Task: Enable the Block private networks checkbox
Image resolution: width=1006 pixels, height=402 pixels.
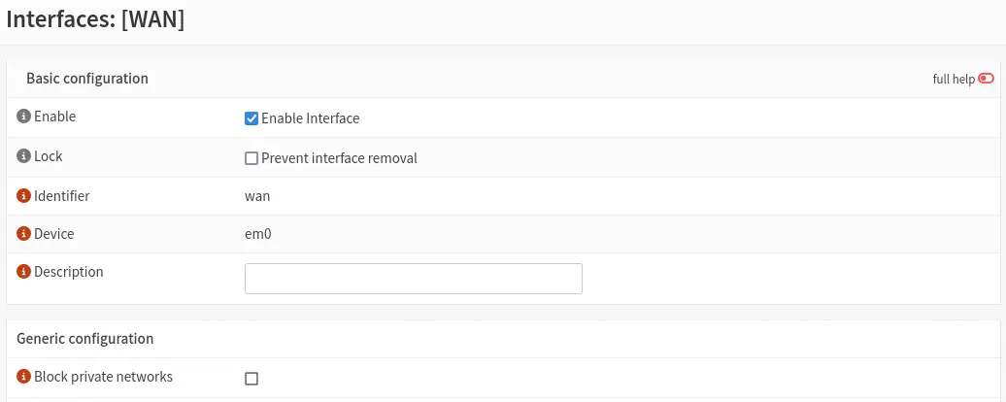Action: pyautogui.click(x=251, y=379)
